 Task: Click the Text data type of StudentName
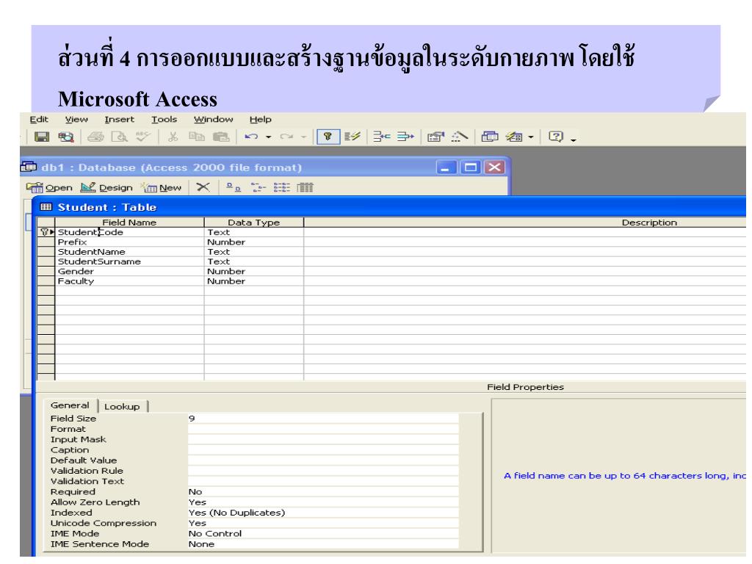253,252
